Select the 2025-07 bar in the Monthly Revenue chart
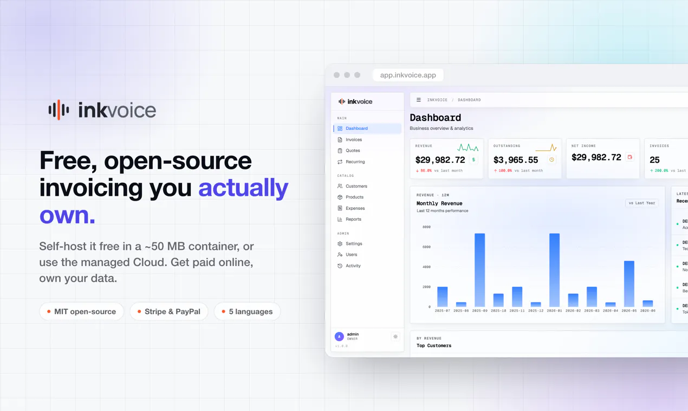Viewport: 688px width, 411px height. 442,297
